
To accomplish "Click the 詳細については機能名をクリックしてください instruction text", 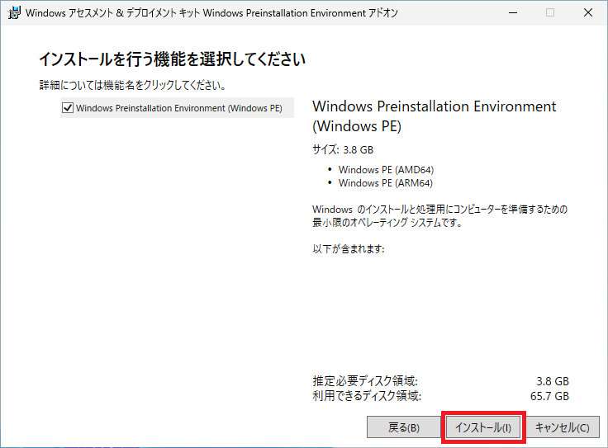I will [x=133, y=85].
